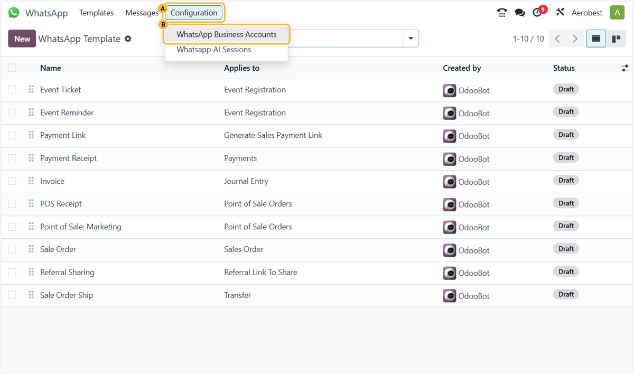Open the conversations chat bubbles icon
Image resolution: width=634 pixels, height=374 pixels.
(520, 13)
